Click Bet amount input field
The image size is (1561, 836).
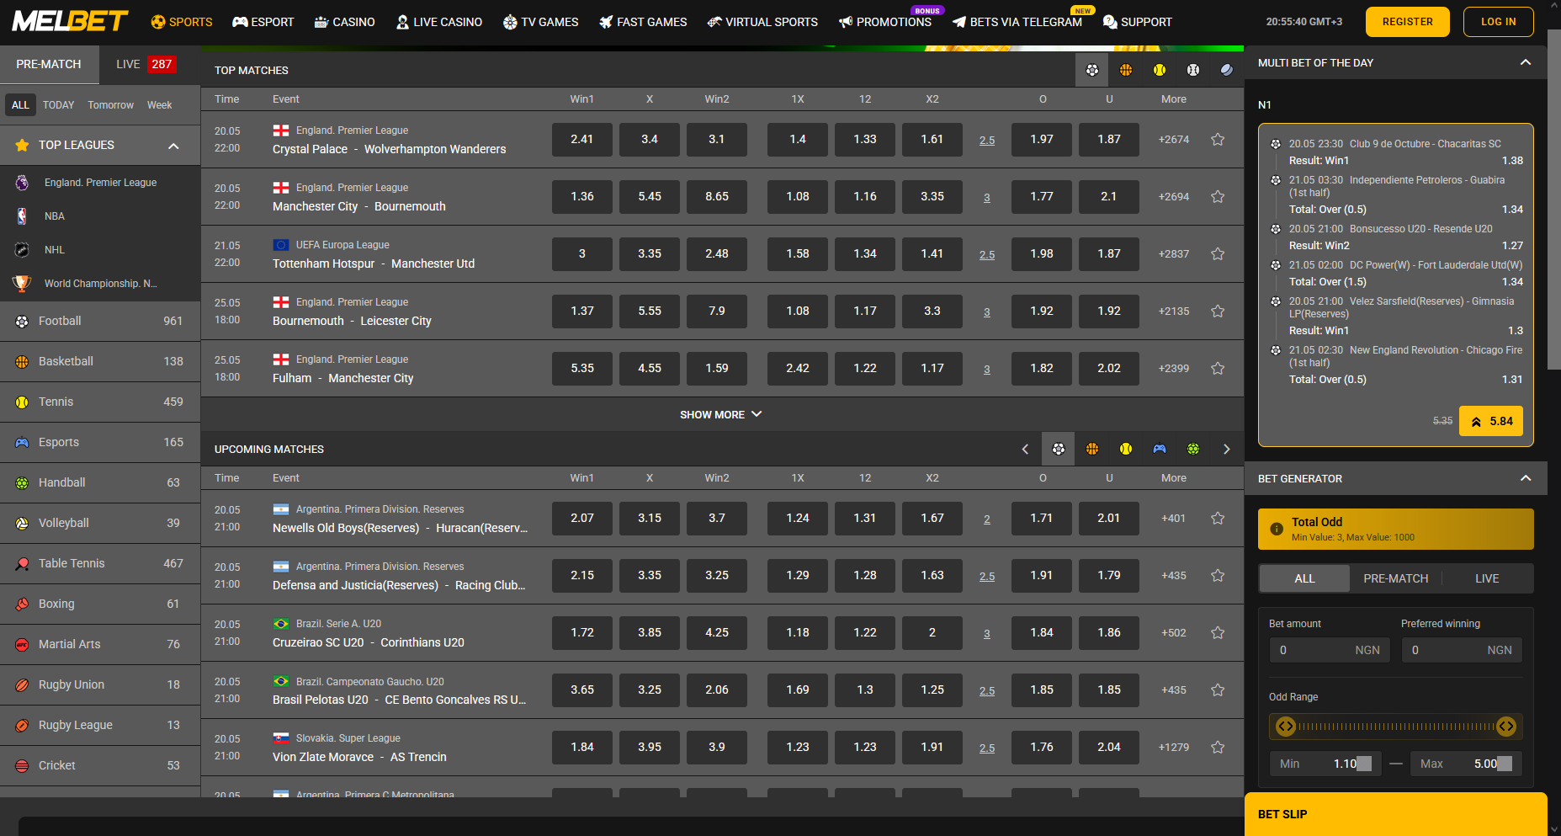(1330, 650)
